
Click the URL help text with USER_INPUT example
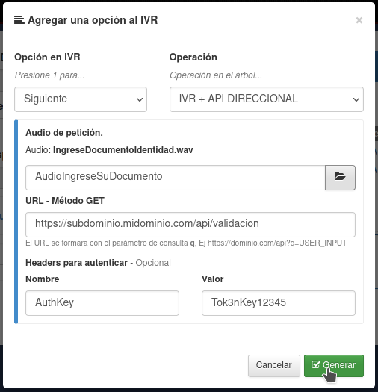click(186, 243)
